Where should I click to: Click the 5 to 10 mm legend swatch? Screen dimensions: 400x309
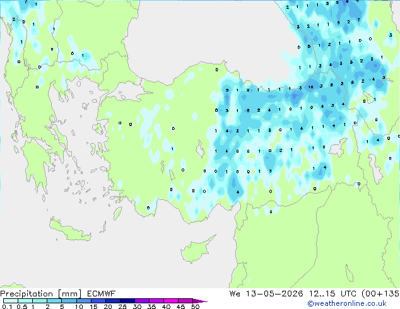69,301
